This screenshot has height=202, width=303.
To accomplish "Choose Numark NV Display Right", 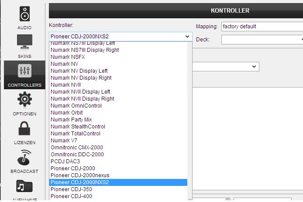I will (x=118, y=77).
